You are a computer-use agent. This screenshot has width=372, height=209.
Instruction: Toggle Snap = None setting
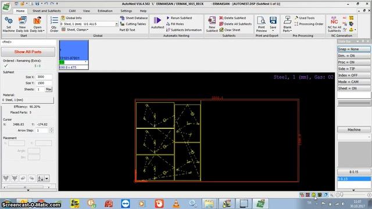(354, 49)
